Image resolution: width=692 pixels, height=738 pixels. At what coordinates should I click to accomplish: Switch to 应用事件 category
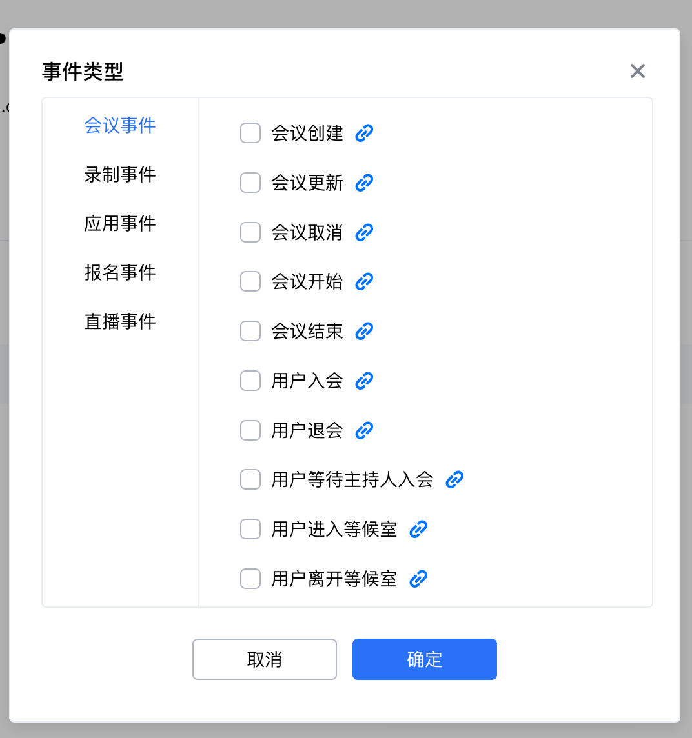pos(120,224)
